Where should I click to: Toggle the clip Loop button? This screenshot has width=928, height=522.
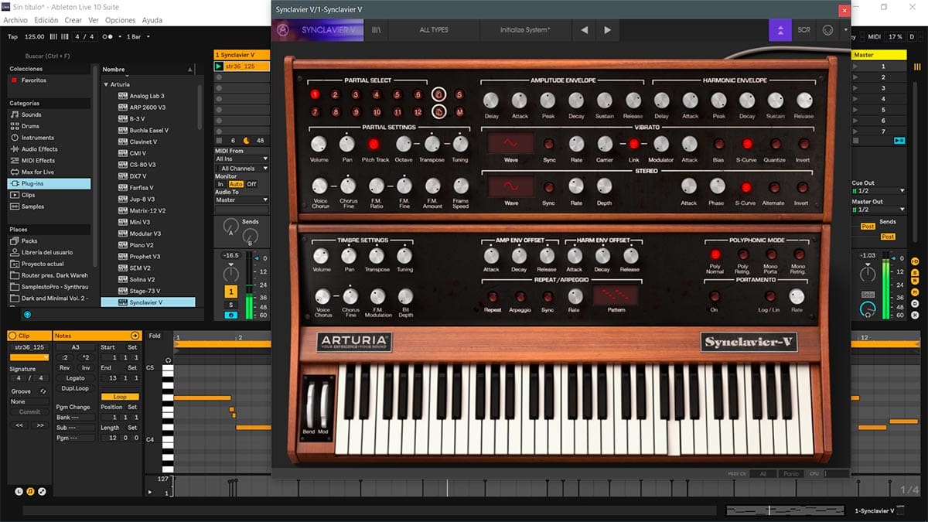point(120,397)
